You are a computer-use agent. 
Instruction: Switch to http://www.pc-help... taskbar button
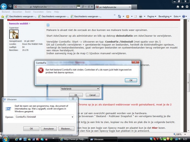(x=74, y=139)
